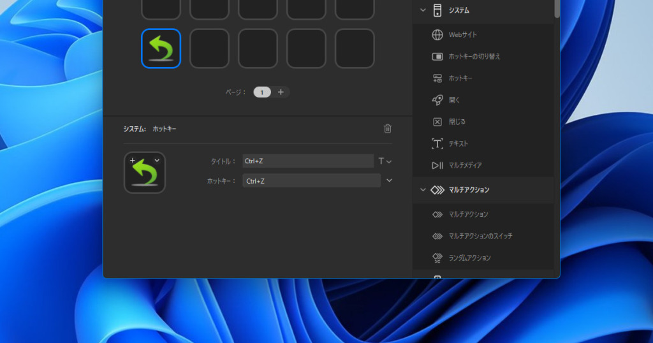Select the Open rocket icon
Viewport: 653px width, 343px height.
(x=437, y=100)
